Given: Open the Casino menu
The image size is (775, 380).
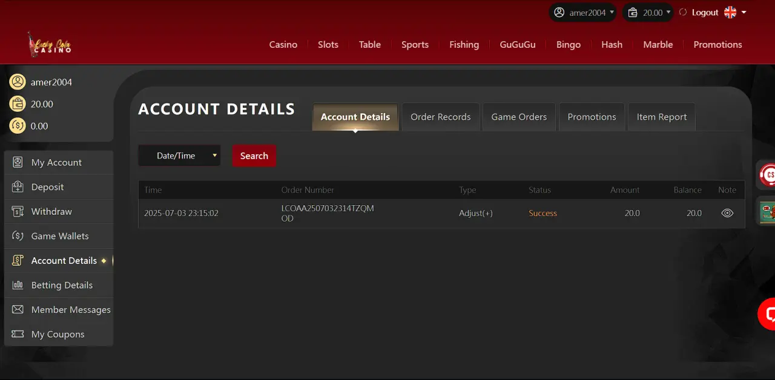Looking at the screenshot, I should (283, 44).
